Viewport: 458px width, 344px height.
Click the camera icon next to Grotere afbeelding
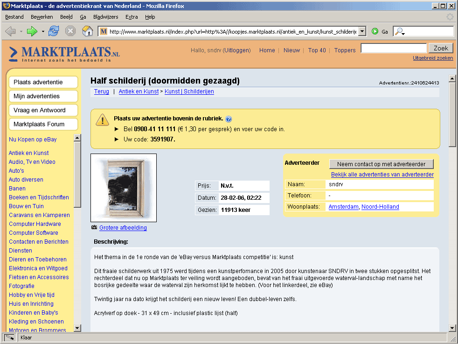point(94,227)
